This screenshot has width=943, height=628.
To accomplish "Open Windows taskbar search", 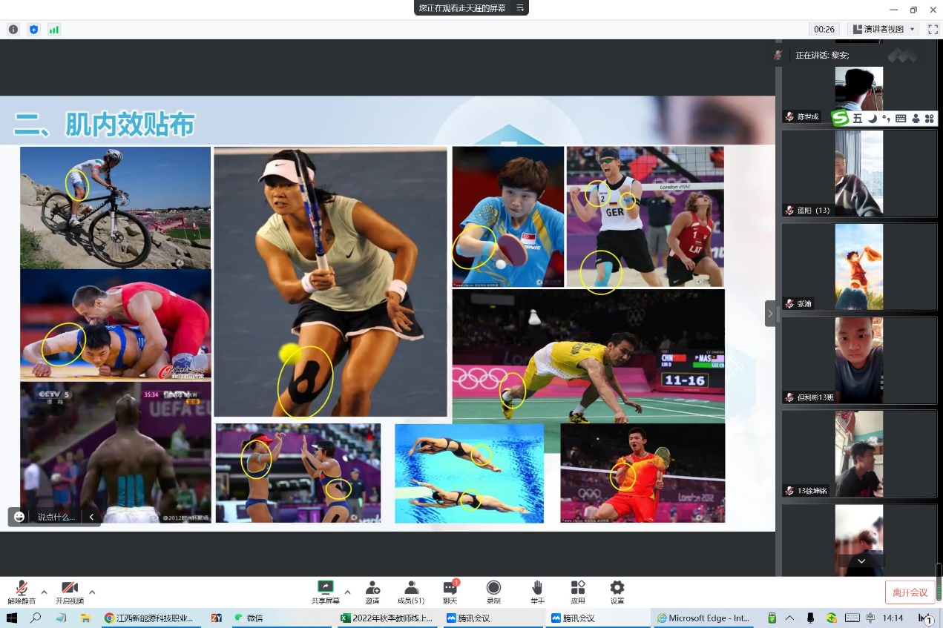I will point(36,618).
